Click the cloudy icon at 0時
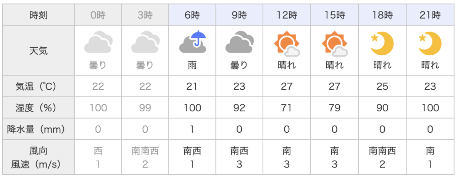458x177 pixels. click(x=98, y=43)
